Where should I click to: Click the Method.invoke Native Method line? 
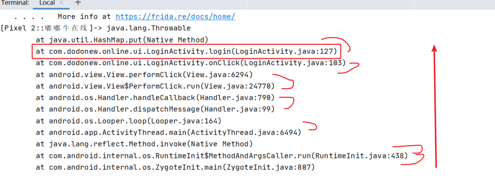tap(144, 144)
